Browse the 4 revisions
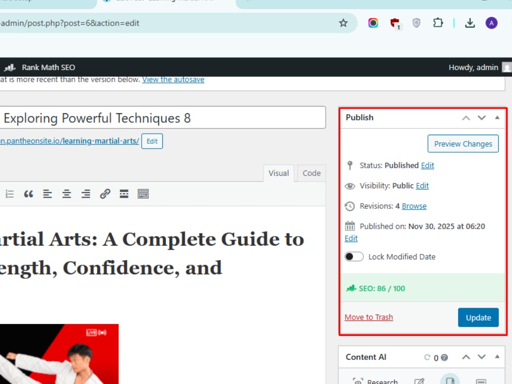This screenshot has width=512, height=384. click(x=414, y=206)
